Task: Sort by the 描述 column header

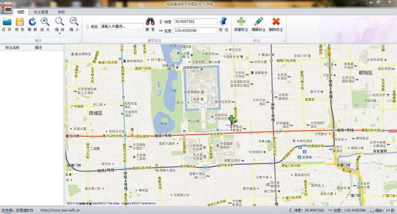Action: point(39,48)
